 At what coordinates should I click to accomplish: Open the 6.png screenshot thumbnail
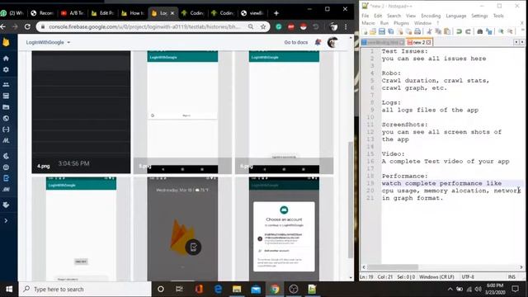[x=284, y=112]
